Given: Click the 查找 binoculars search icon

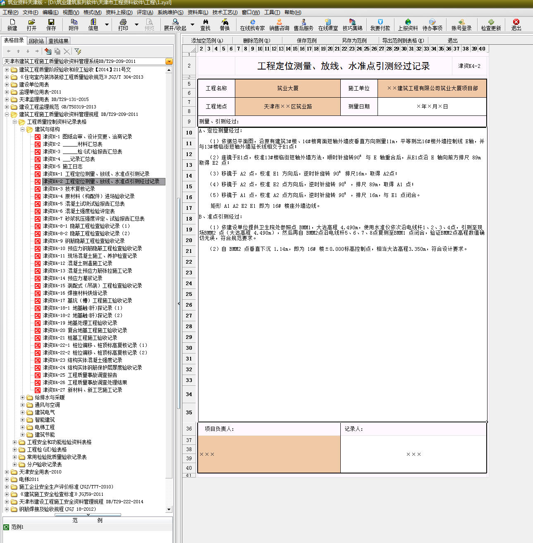Looking at the screenshot, I should (x=206, y=24).
